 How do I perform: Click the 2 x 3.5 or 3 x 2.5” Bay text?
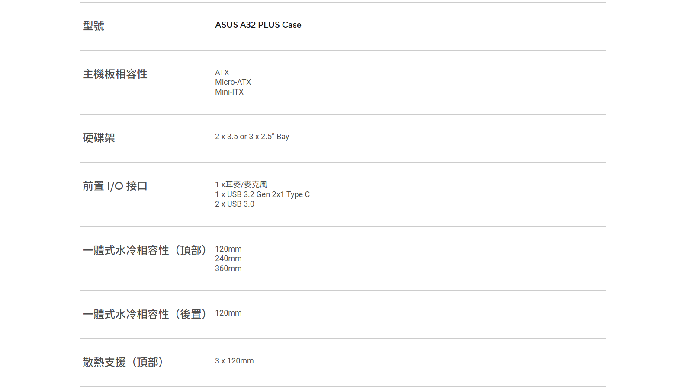point(252,137)
